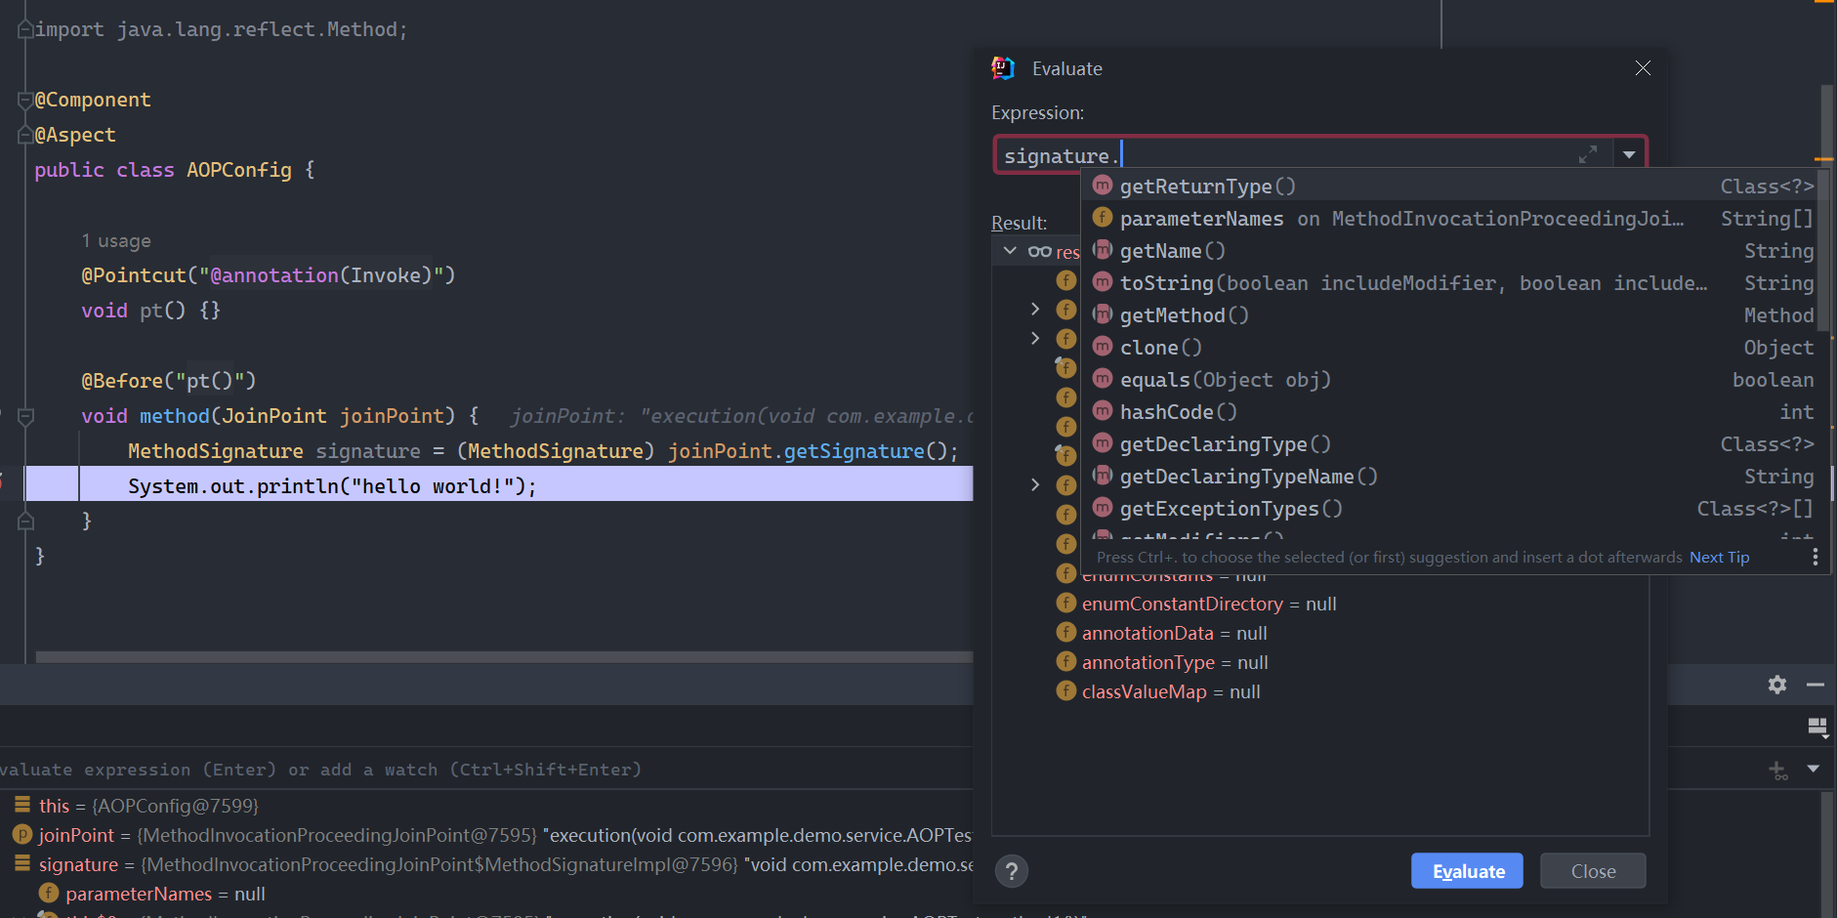Select parameterNames completion suggestion
This screenshot has width=1837, height=918.
tap(1454, 218)
